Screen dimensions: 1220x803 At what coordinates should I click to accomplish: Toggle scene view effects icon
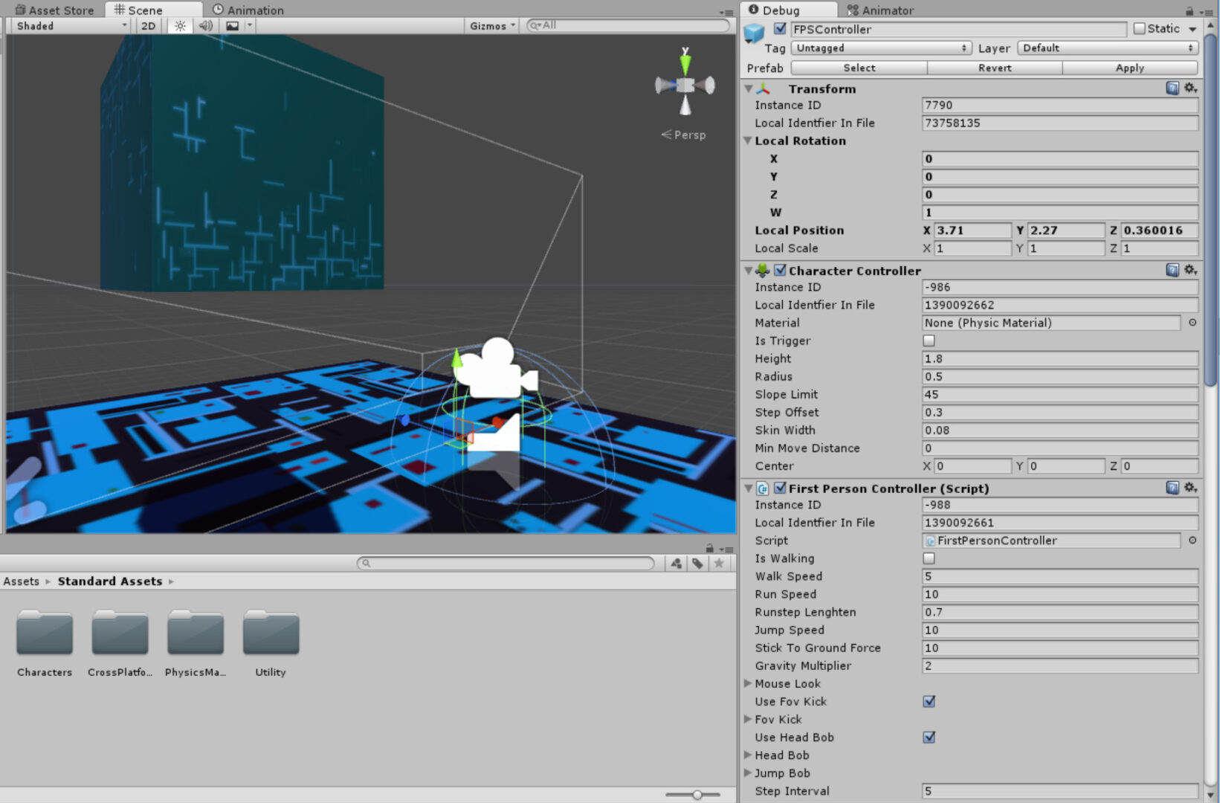click(233, 25)
